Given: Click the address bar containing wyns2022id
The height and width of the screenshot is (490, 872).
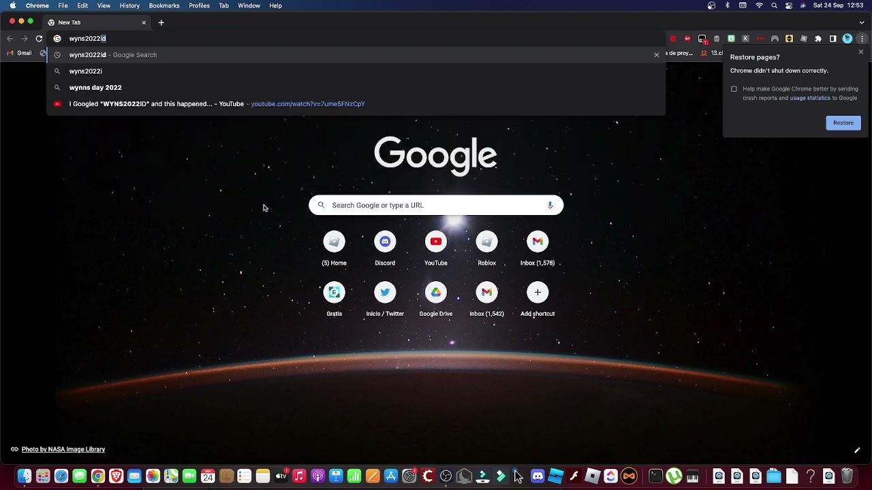Looking at the screenshot, I should pos(356,39).
